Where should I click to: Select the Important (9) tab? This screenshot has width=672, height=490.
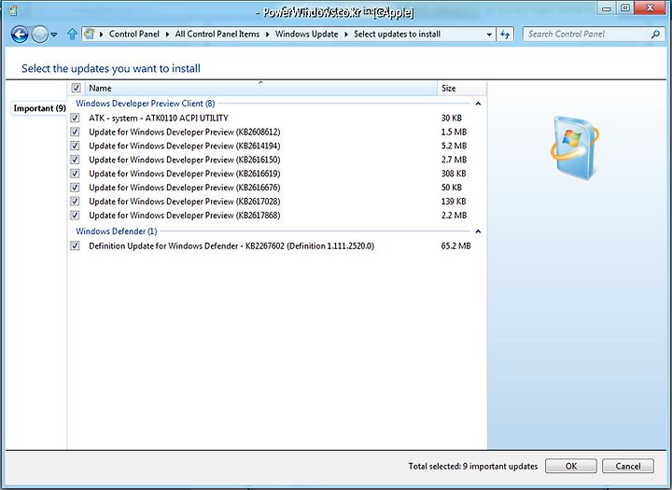pyautogui.click(x=39, y=108)
